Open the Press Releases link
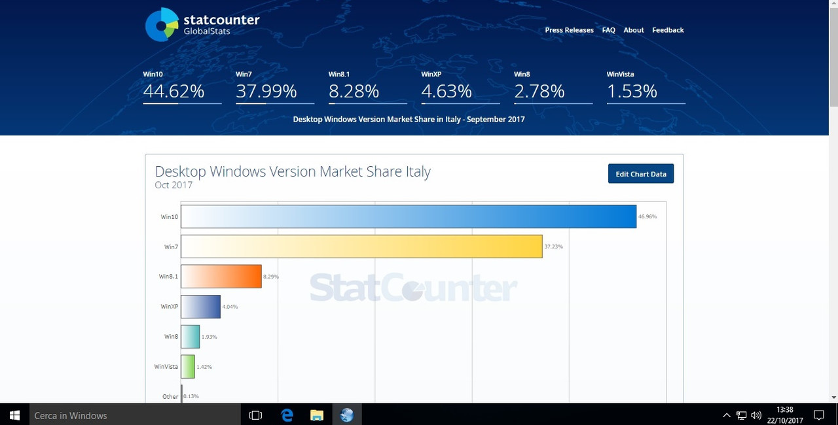The width and height of the screenshot is (838, 425). point(569,30)
